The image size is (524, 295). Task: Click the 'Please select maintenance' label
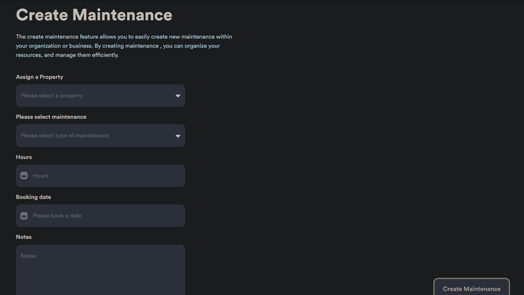[x=51, y=117]
